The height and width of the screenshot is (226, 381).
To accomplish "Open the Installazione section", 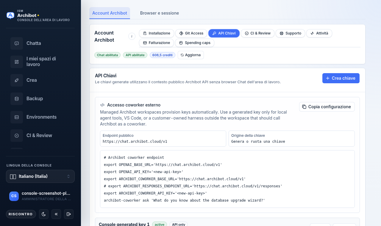I will 157,33.
